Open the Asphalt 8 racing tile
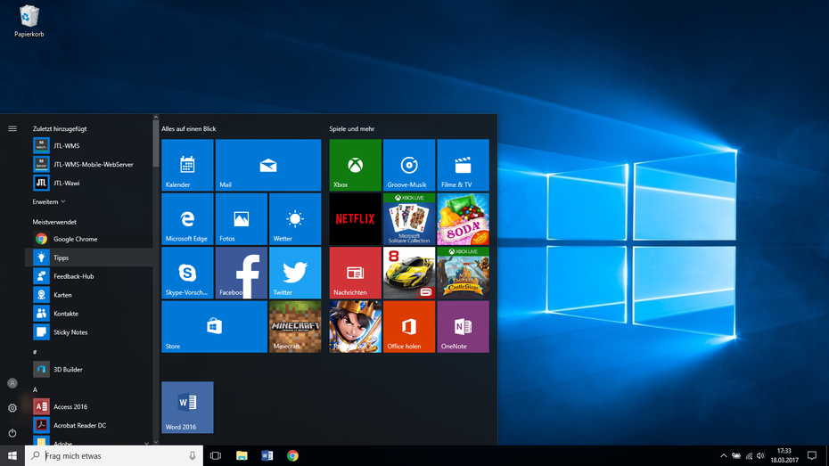Image resolution: width=829 pixels, height=466 pixels. (x=409, y=273)
